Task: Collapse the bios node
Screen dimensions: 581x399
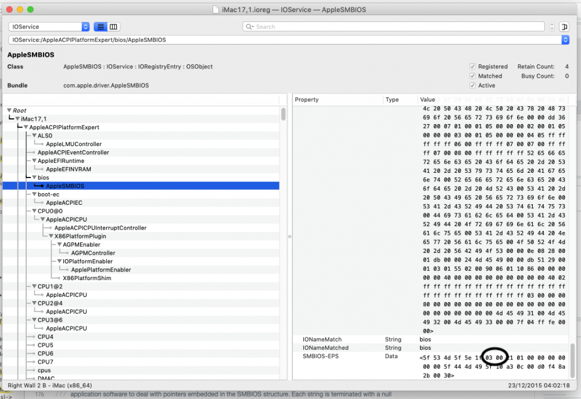Action: tap(34, 177)
